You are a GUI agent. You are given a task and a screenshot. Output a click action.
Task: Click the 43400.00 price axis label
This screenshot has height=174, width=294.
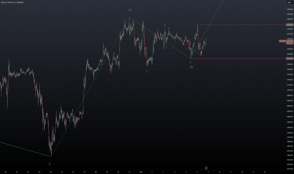point(290,29)
